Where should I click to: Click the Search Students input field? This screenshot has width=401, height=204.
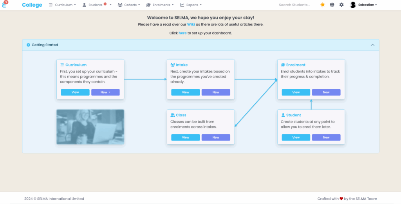[295, 5]
